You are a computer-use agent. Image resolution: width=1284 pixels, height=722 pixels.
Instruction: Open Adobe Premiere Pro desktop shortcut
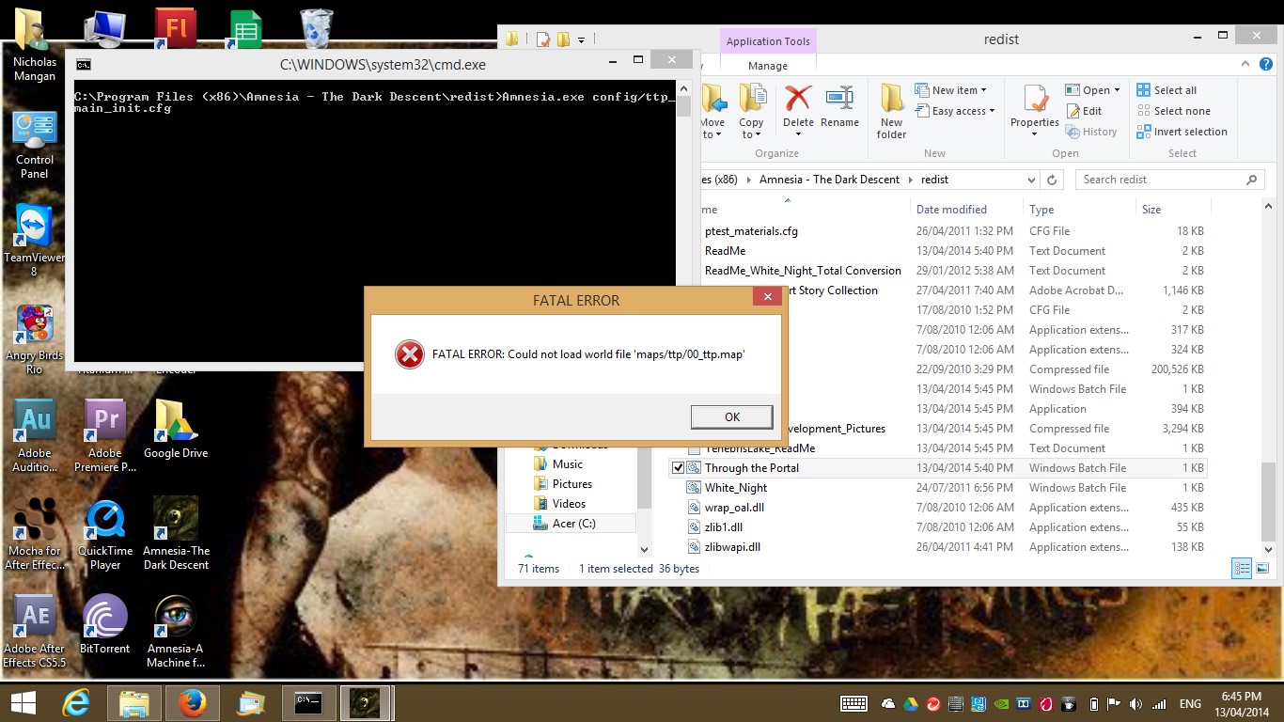pyautogui.click(x=105, y=436)
